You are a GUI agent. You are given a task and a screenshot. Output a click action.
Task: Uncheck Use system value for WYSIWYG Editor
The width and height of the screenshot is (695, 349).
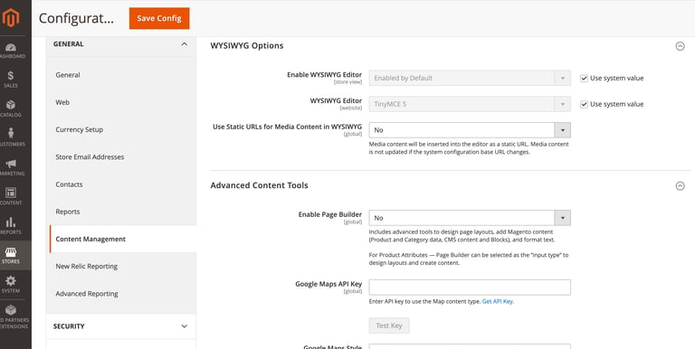click(585, 105)
